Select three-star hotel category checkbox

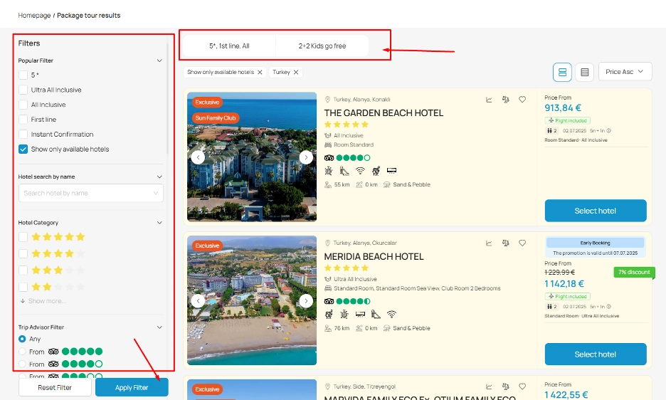pos(23,270)
